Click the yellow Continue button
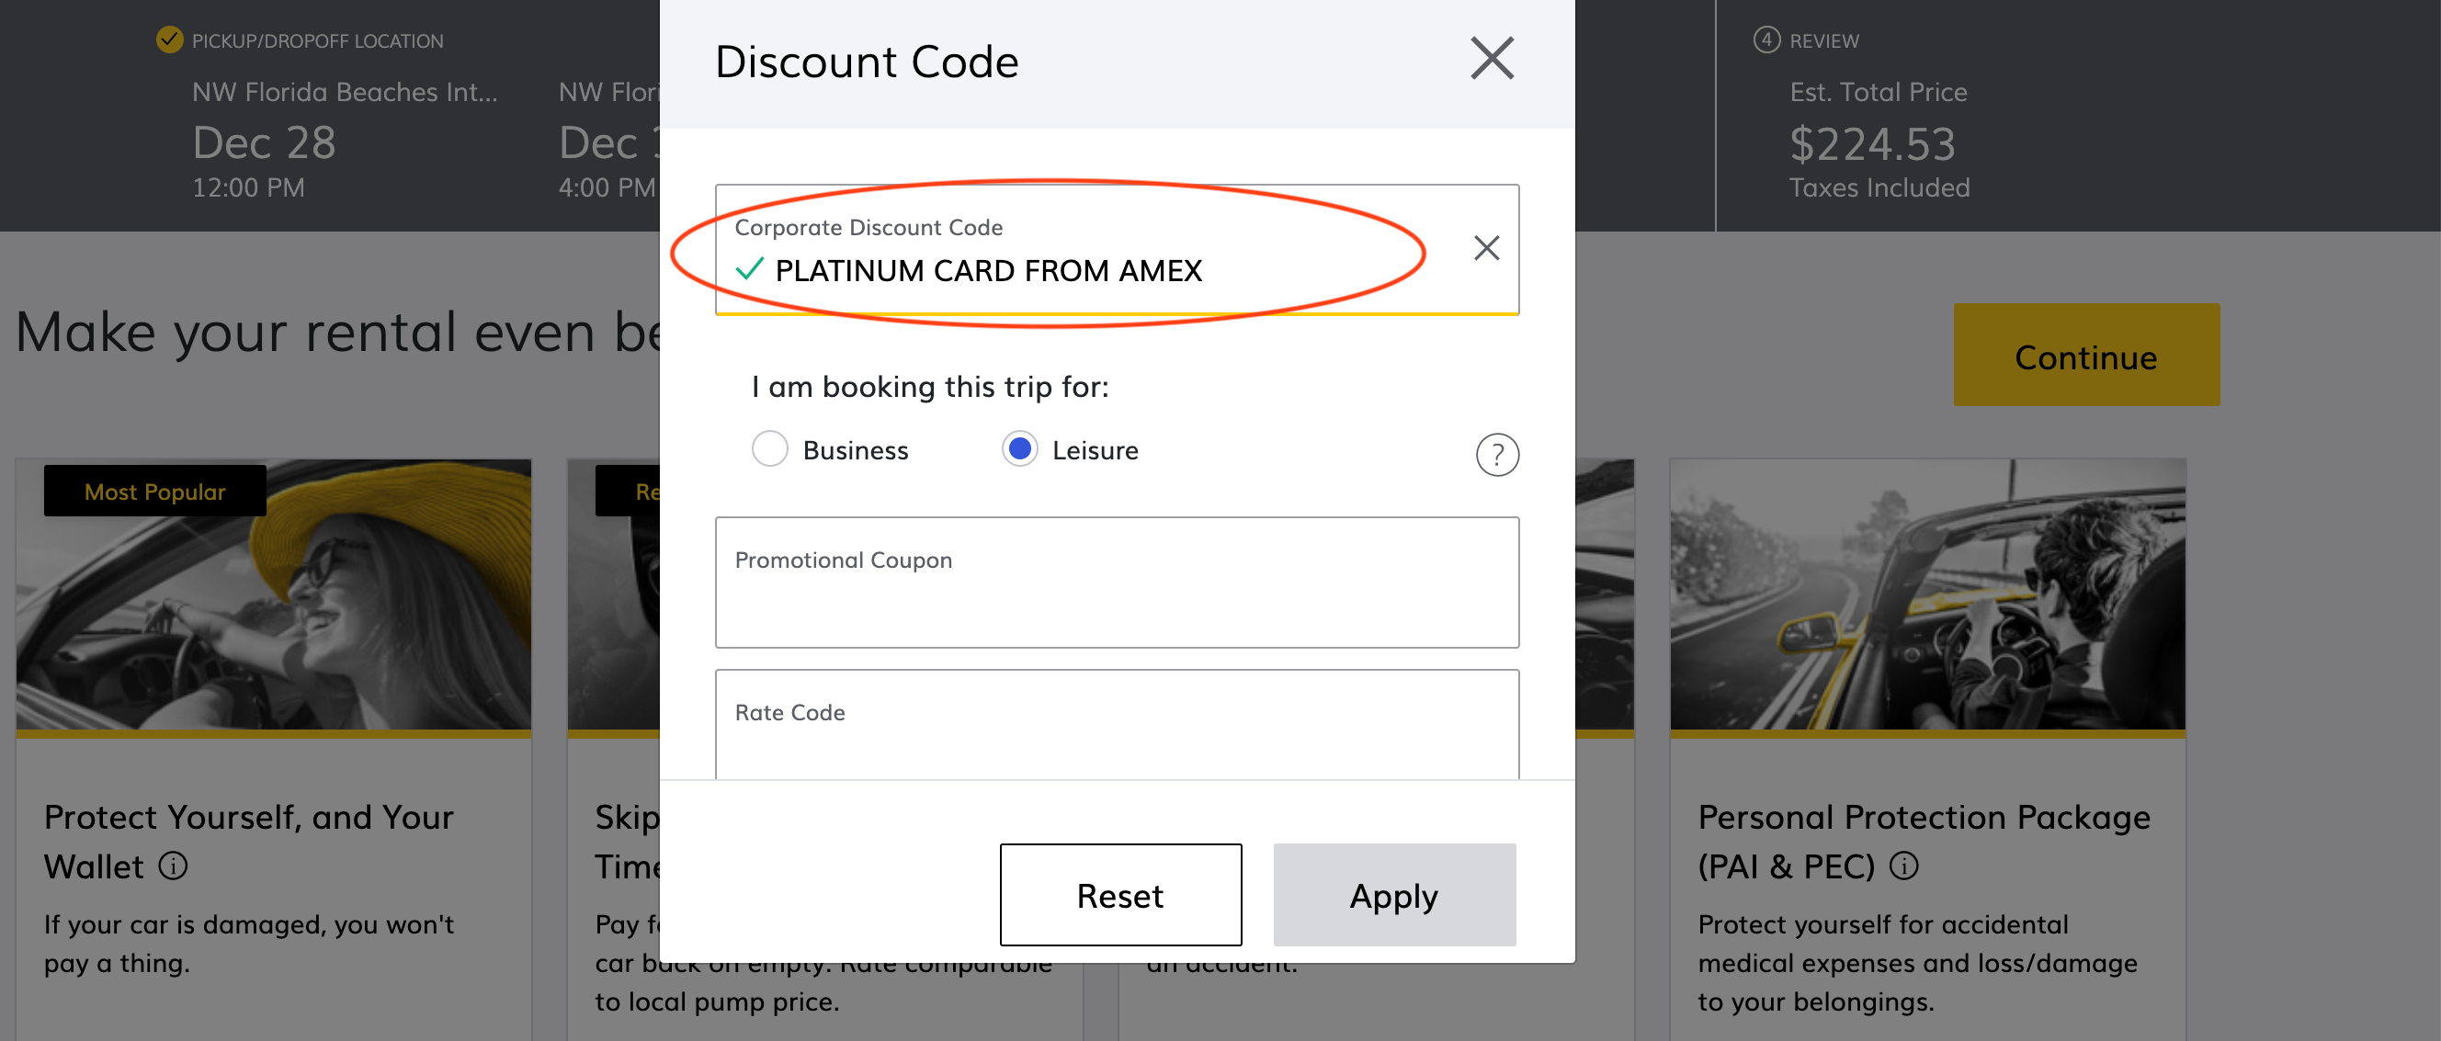Image resolution: width=2441 pixels, height=1041 pixels. pos(2085,356)
